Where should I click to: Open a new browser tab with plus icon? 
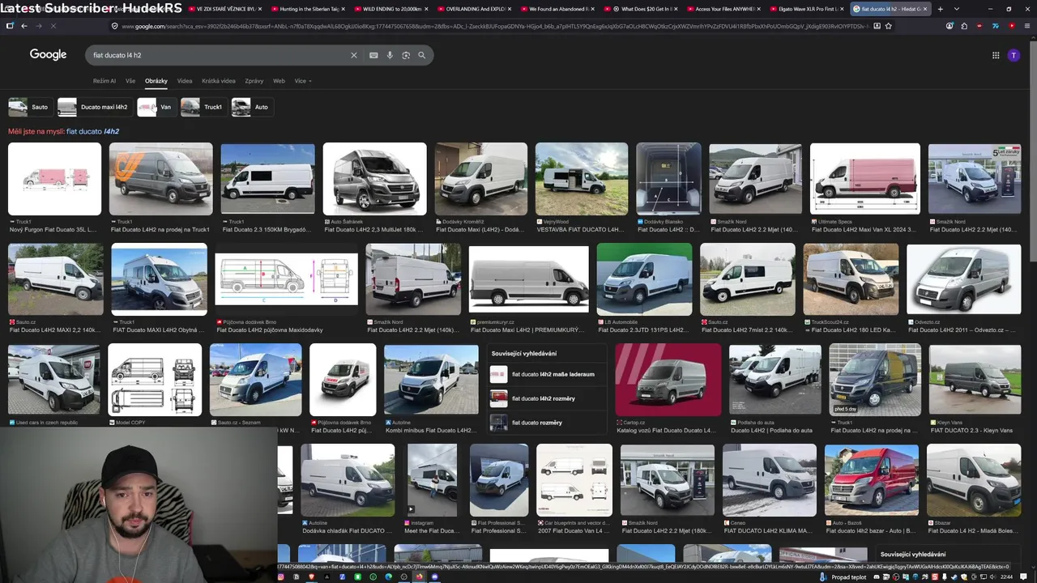(x=940, y=9)
